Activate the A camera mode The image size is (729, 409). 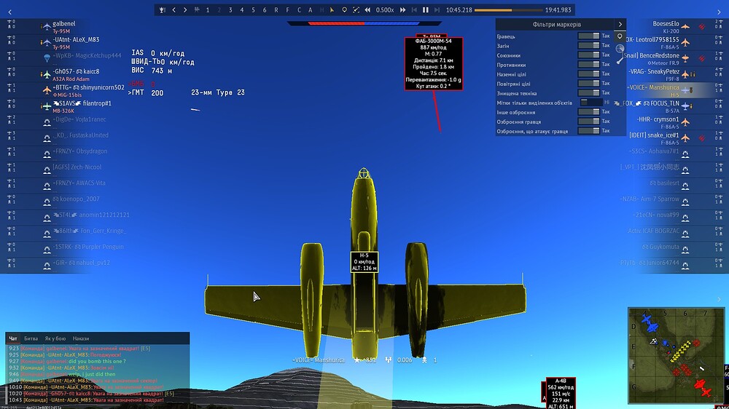tap(310, 9)
